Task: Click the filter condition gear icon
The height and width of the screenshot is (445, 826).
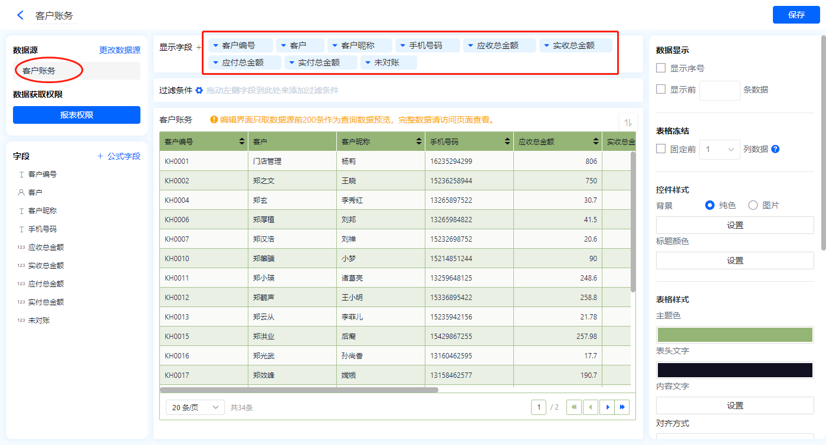Action: point(199,90)
